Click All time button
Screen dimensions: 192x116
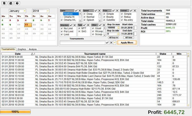click(129, 37)
